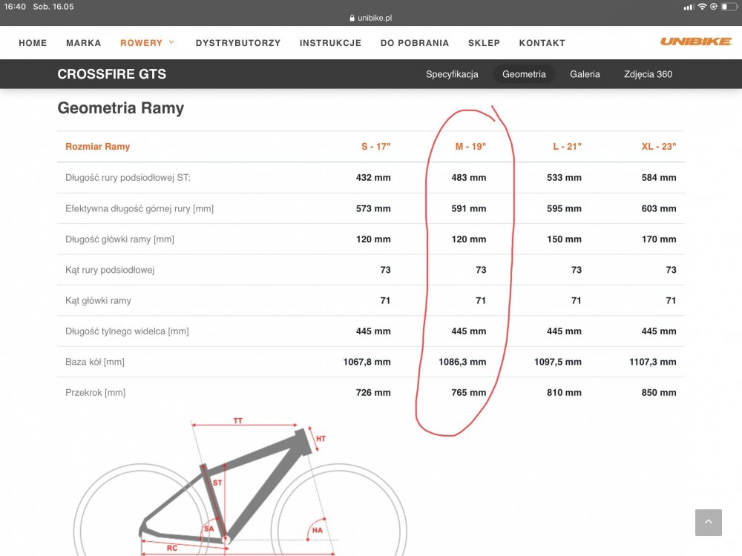Visit the SKLEP link
The width and height of the screenshot is (742, 556).
[484, 43]
